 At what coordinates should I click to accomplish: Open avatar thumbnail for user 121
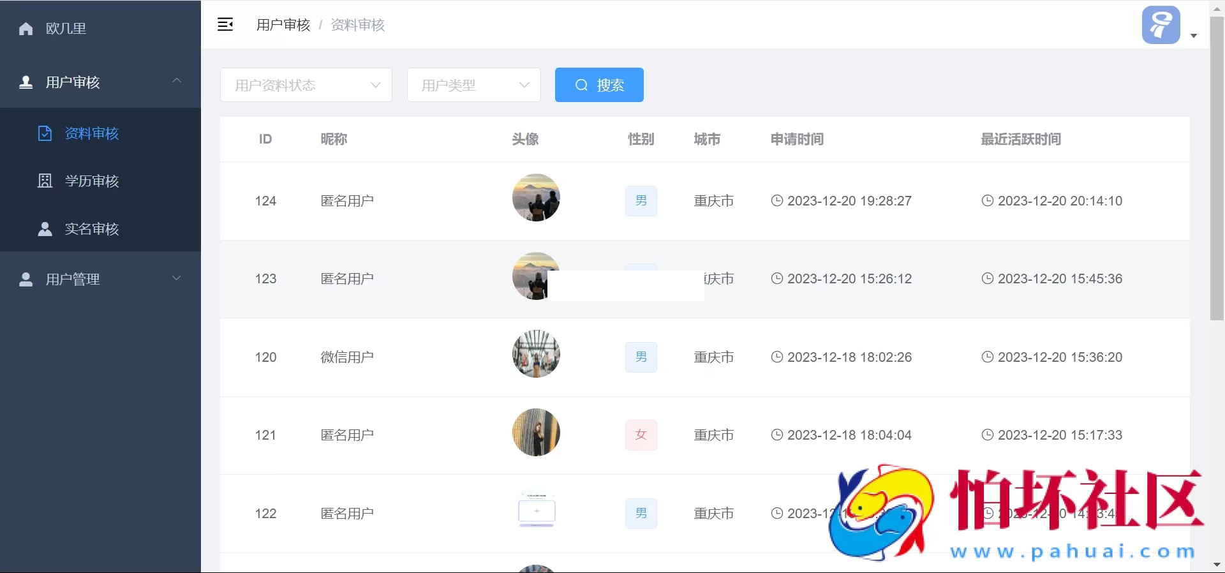(536, 432)
